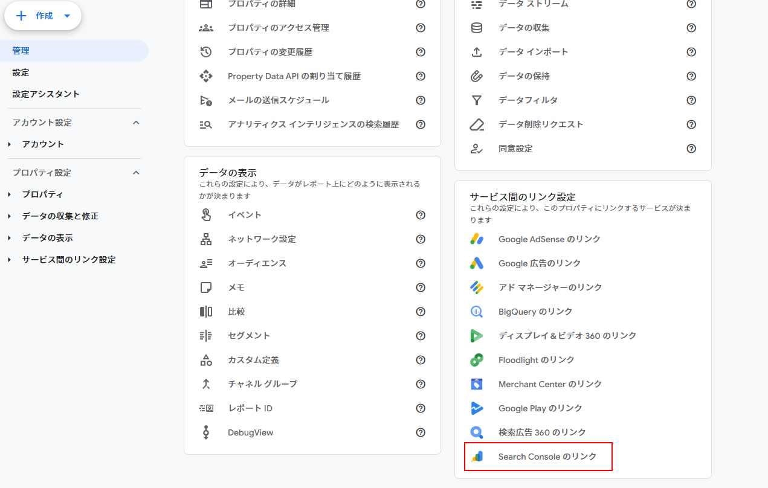Viewport: 768px width, 488px height.
Task: Collapse the アカウント設定 section
Action: click(136, 121)
